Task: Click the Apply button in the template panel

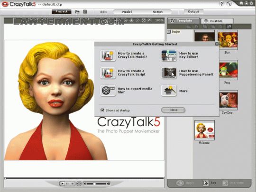Action: point(185,183)
